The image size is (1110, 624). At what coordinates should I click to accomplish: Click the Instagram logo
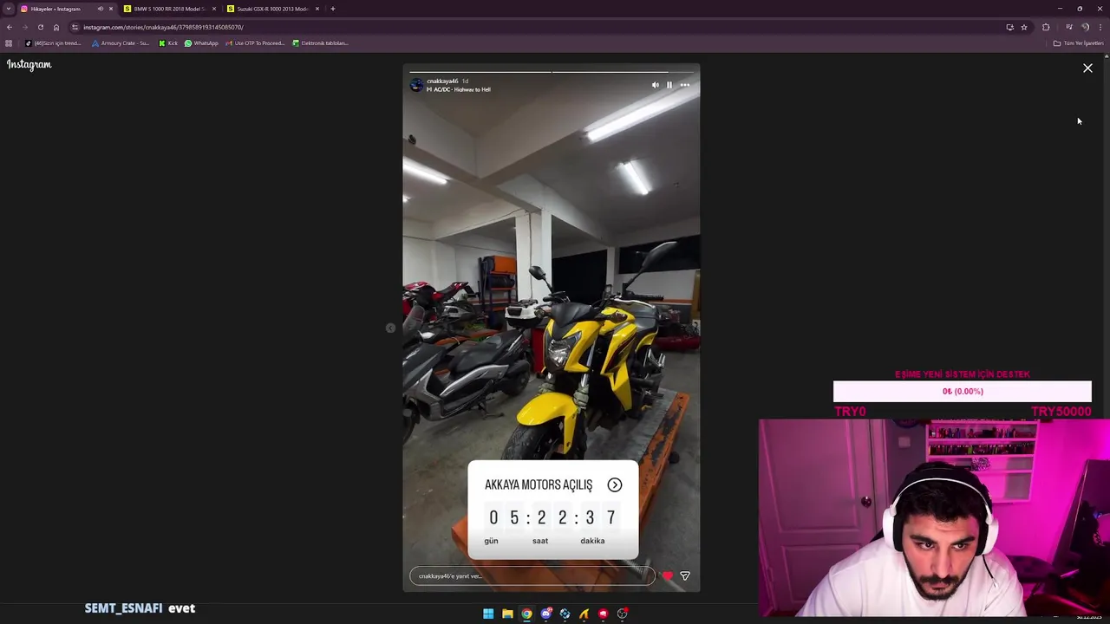(x=29, y=64)
